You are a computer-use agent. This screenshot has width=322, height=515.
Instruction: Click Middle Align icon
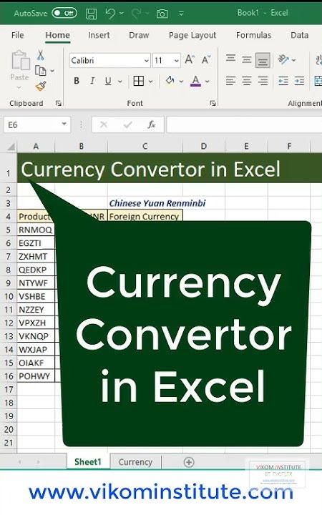(246, 60)
